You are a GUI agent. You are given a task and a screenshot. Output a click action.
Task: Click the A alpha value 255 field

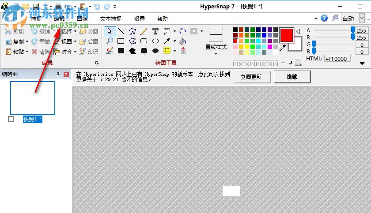point(362,30)
